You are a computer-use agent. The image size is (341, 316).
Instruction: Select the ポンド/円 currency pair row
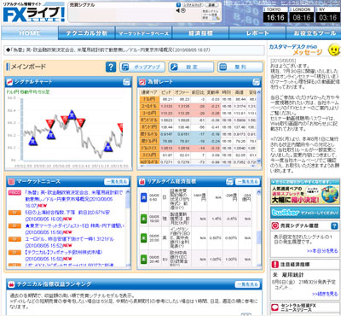click(x=199, y=126)
